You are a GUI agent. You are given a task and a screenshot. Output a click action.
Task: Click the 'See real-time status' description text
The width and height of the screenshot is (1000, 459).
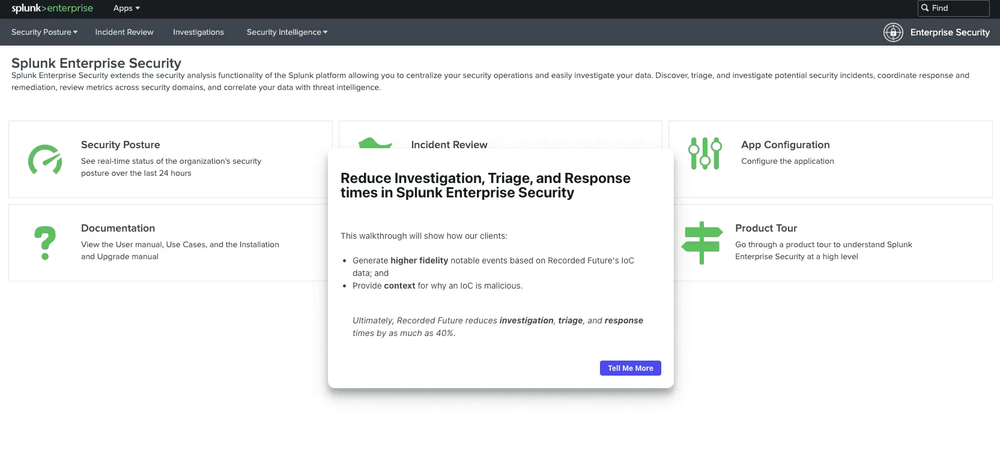171,167
